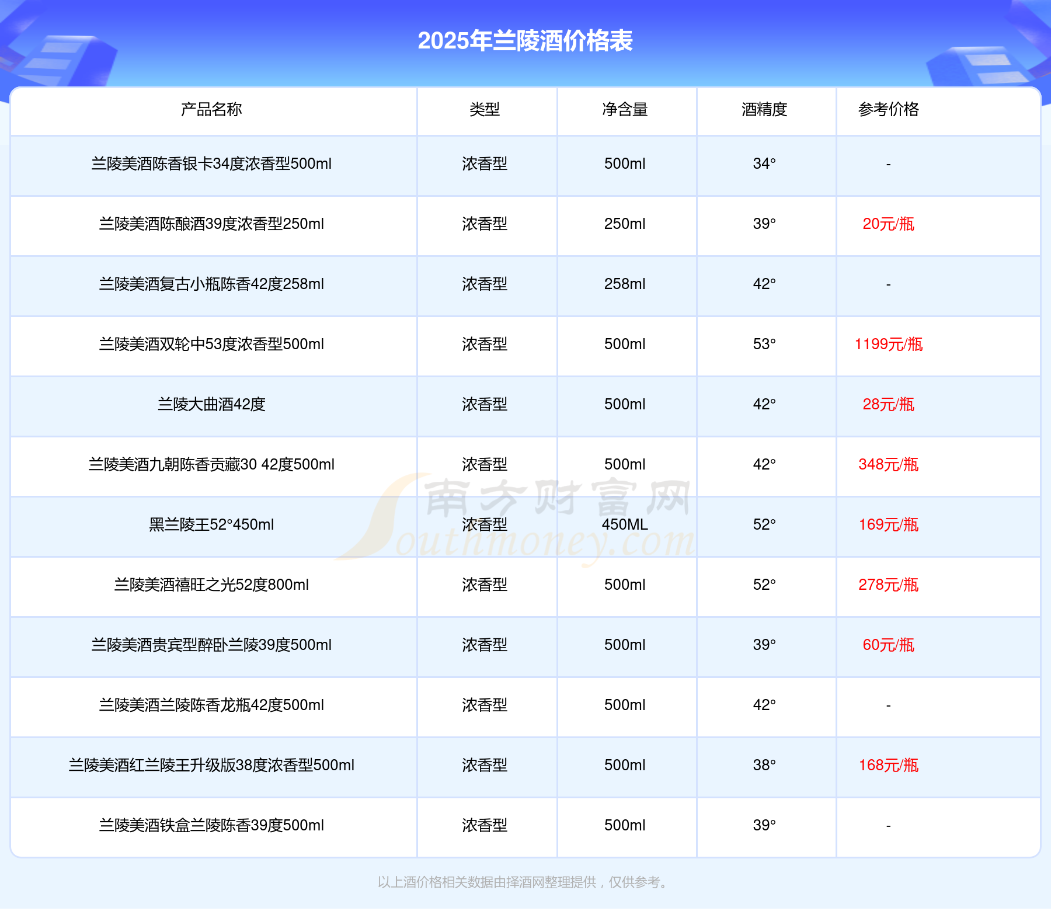Screen dimensions: 1051x911
Task: Click 42° in the 九朝陈香贡藏 row
Action: pyautogui.click(x=764, y=464)
